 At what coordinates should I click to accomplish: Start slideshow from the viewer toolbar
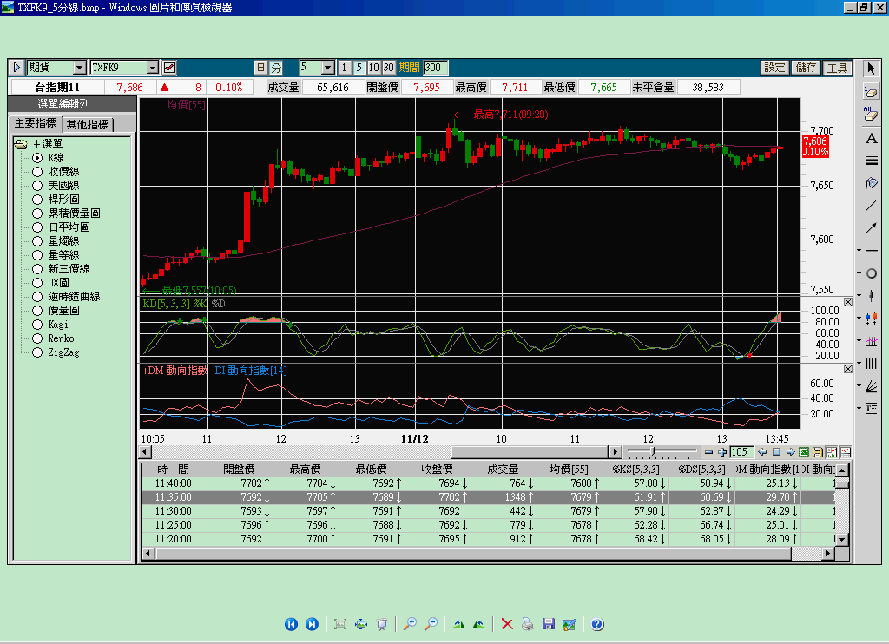point(382,624)
